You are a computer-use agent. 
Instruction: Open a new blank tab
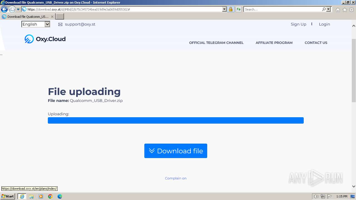pos(60,17)
